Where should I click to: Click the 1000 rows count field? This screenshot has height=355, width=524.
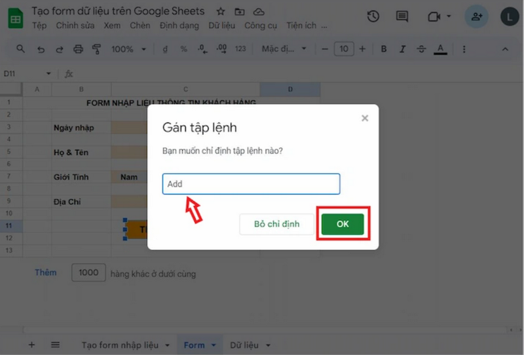(x=88, y=272)
